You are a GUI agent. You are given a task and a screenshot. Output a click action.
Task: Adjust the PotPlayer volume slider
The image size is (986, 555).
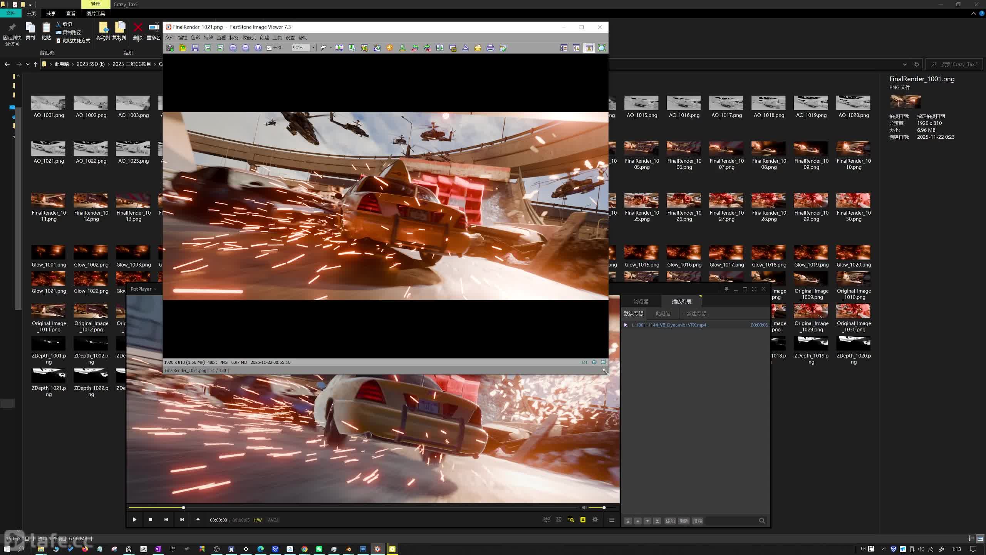[604, 508]
